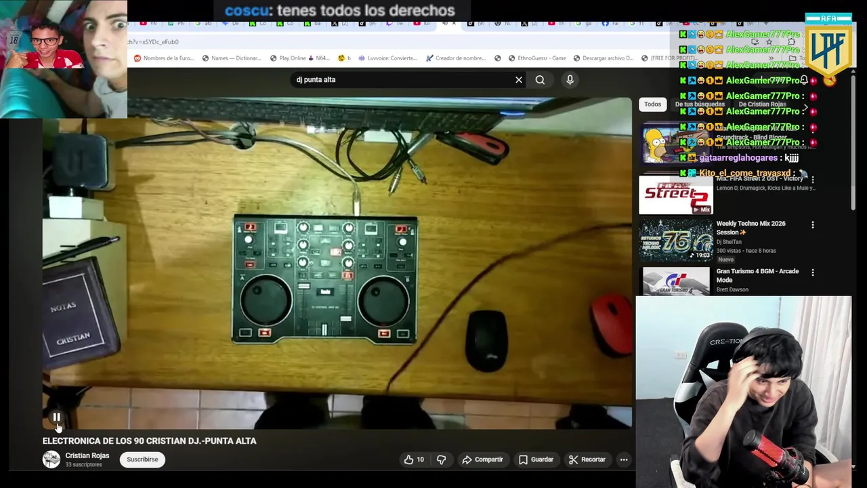
Task: Click the like count '10'
Action: coord(420,460)
